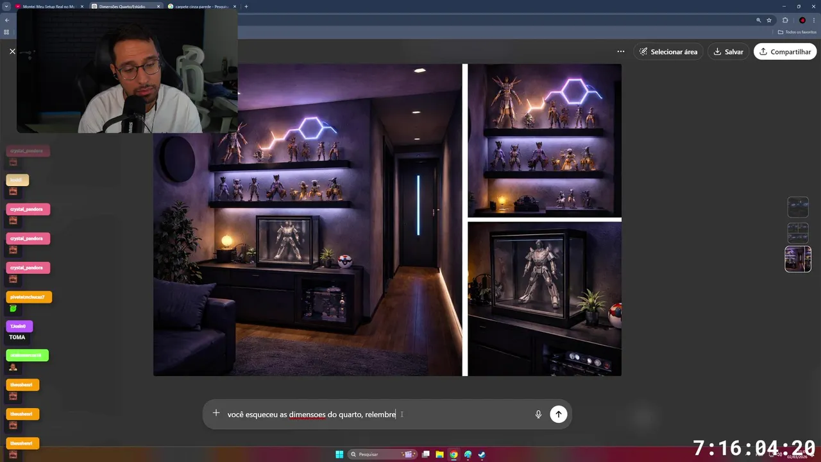
Task: Click the Salvar button
Action: tap(728, 51)
